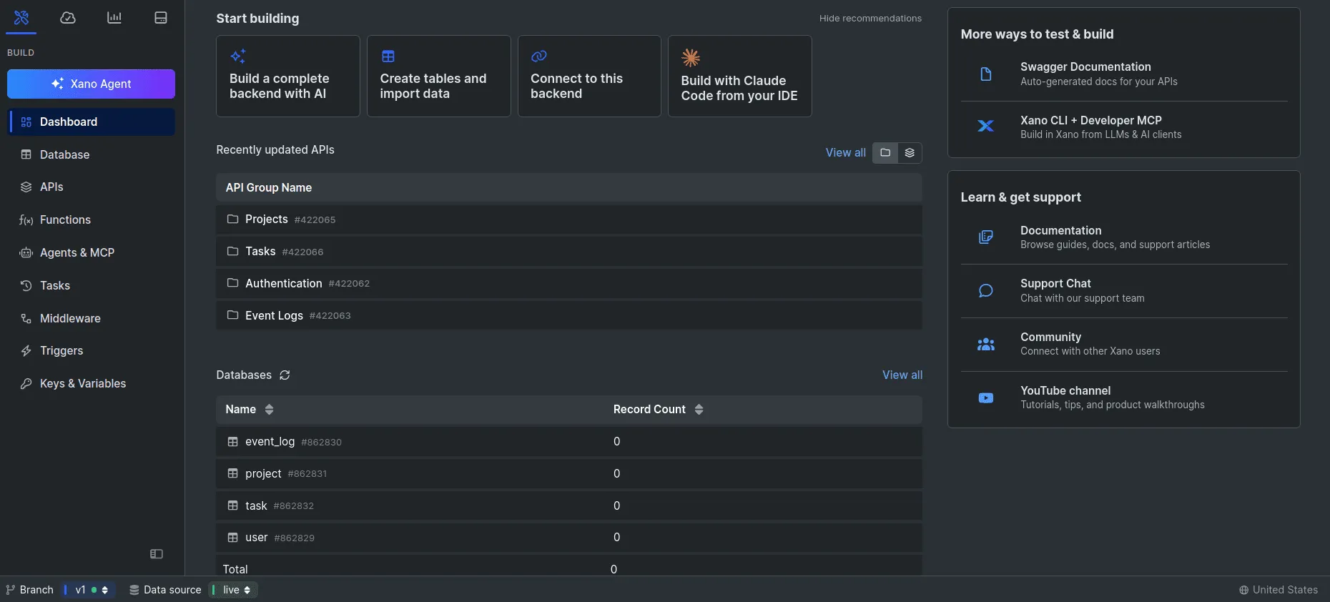Select the build tools icon at top left
The image size is (1330, 602).
pyautogui.click(x=21, y=18)
